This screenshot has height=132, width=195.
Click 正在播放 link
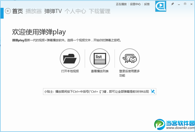[121, 4]
